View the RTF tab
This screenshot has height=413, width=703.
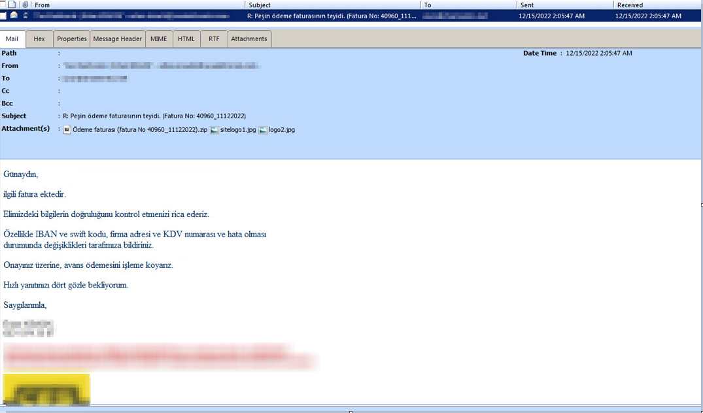pyautogui.click(x=214, y=39)
